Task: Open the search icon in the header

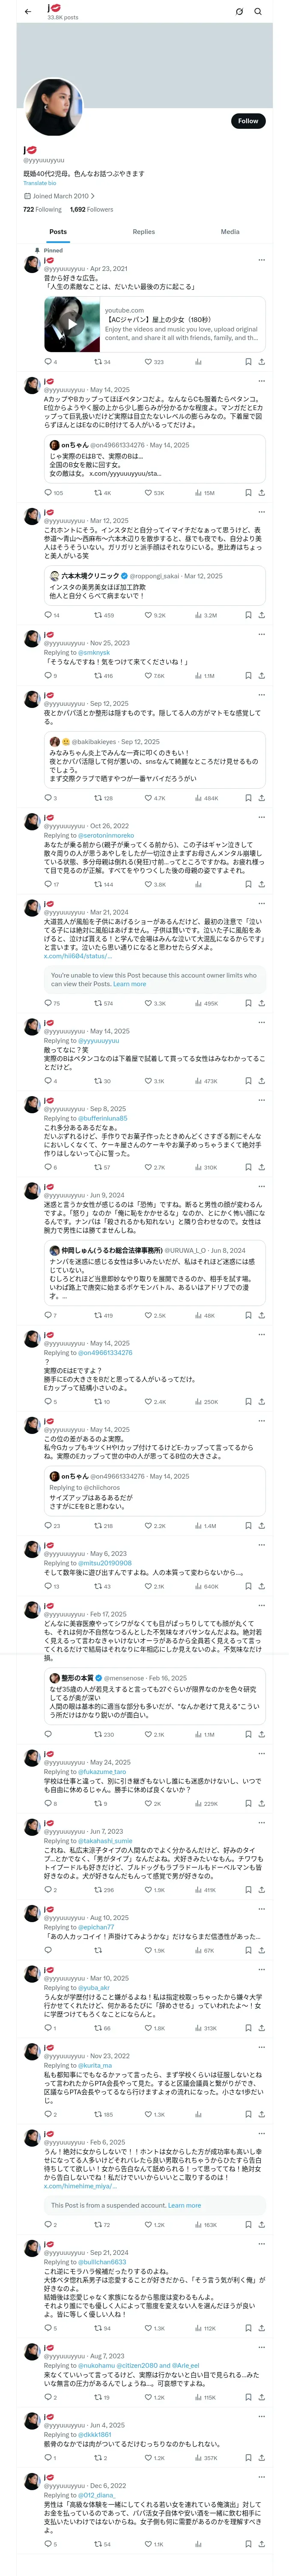Action: 258,12
